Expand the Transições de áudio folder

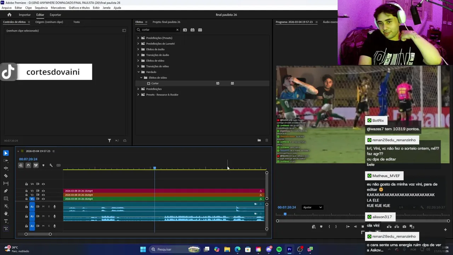pos(138,55)
